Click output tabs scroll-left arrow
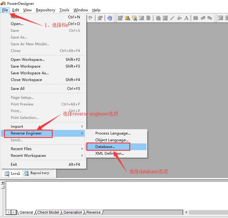228x218 pixels. [9, 212]
